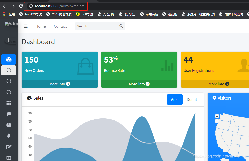Screen dimensions: 249x161
Task: Open the 蘑菇街 bookmark
Action: coord(170,14)
